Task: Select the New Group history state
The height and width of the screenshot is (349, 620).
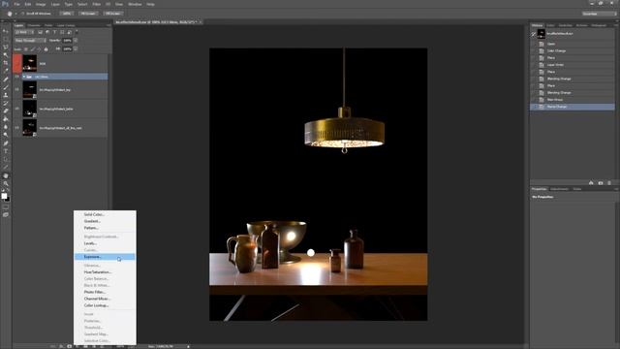Action: (x=572, y=100)
